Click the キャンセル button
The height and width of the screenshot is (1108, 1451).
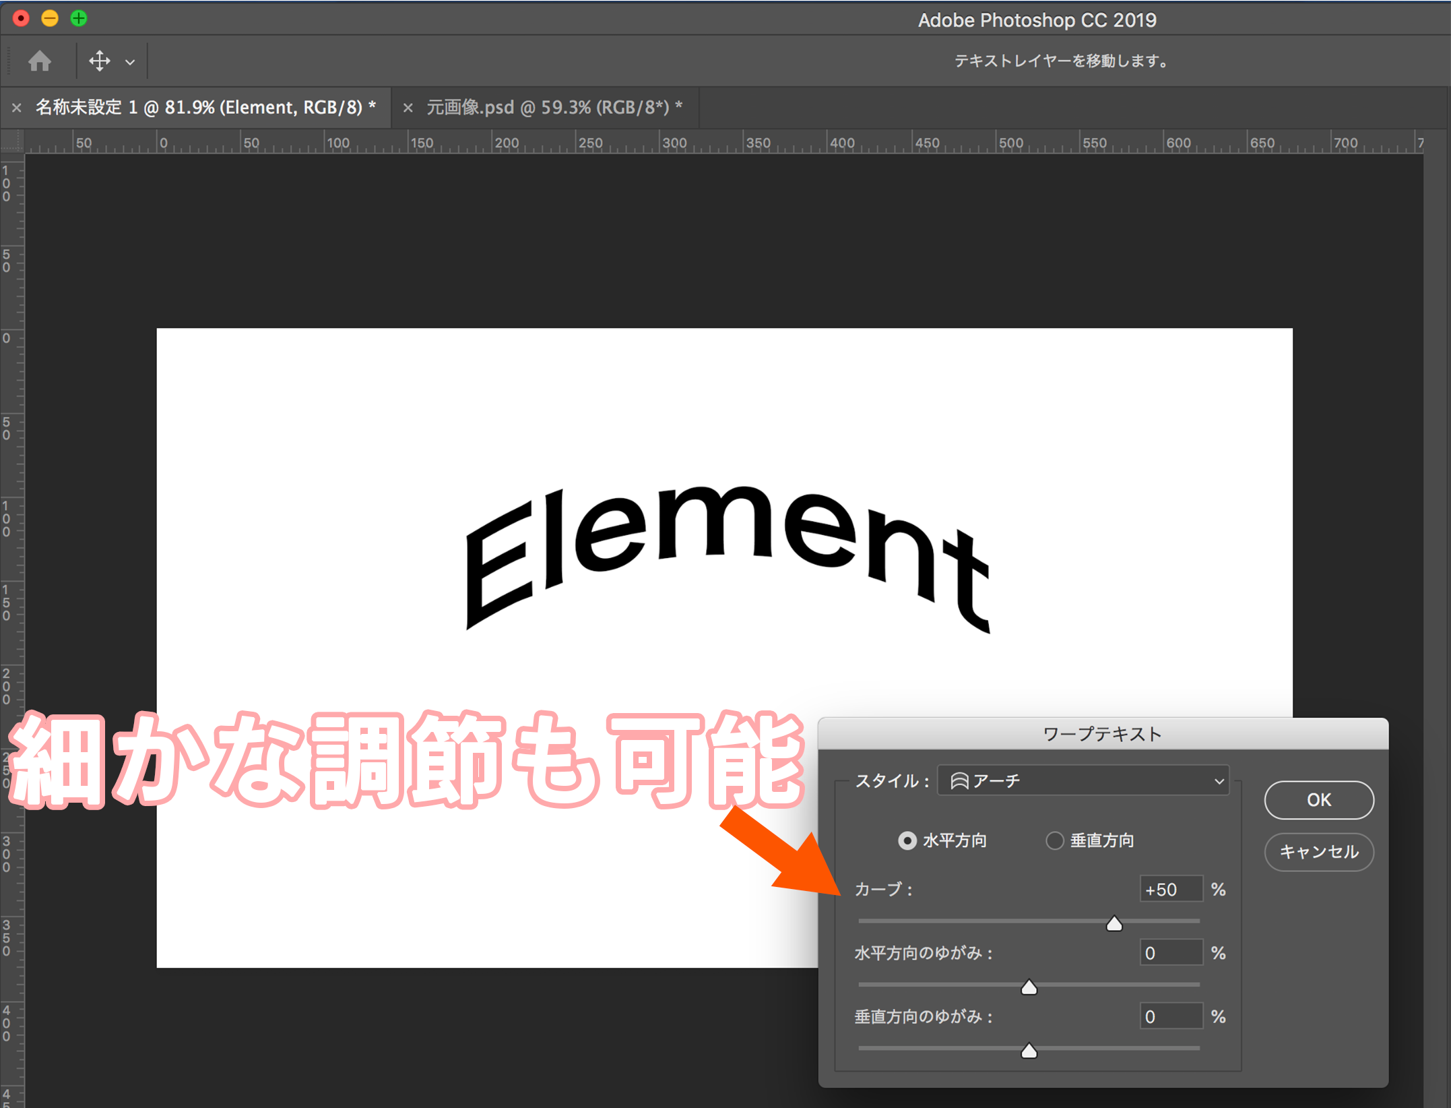click(x=1319, y=852)
